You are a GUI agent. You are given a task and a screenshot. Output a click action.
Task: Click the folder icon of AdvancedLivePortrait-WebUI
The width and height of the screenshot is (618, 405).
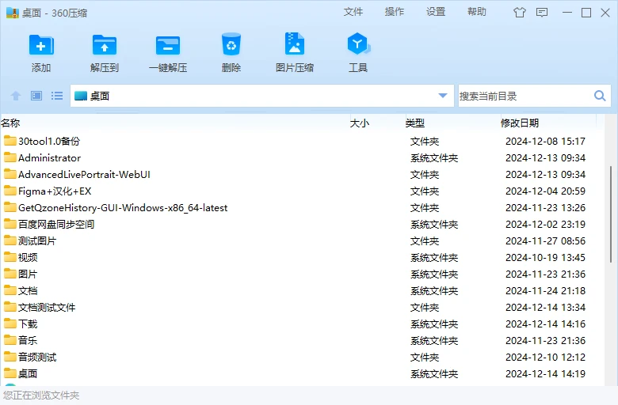[10, 174]
